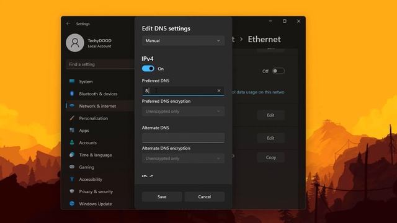
Task: Click the Apps icon in sidebar
Action: pyautogui.click(x=72, y=130)
